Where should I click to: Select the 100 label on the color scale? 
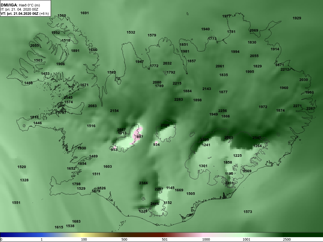[x=84, y=239]
